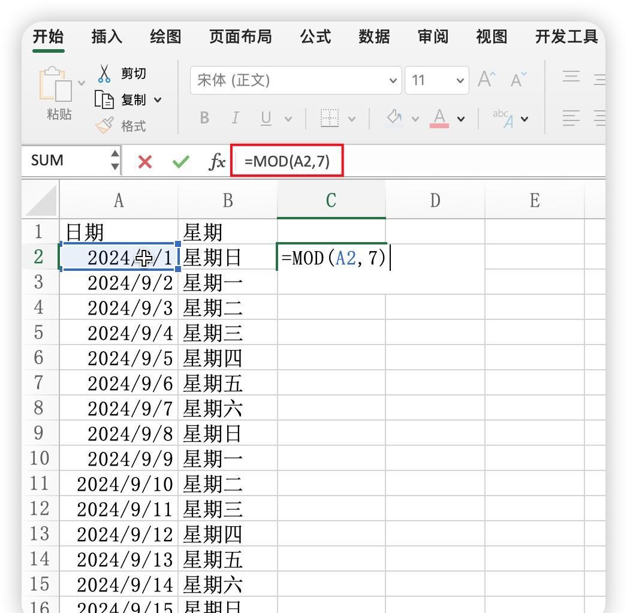
Task: Select column A header
Action: tap(119, 200)
